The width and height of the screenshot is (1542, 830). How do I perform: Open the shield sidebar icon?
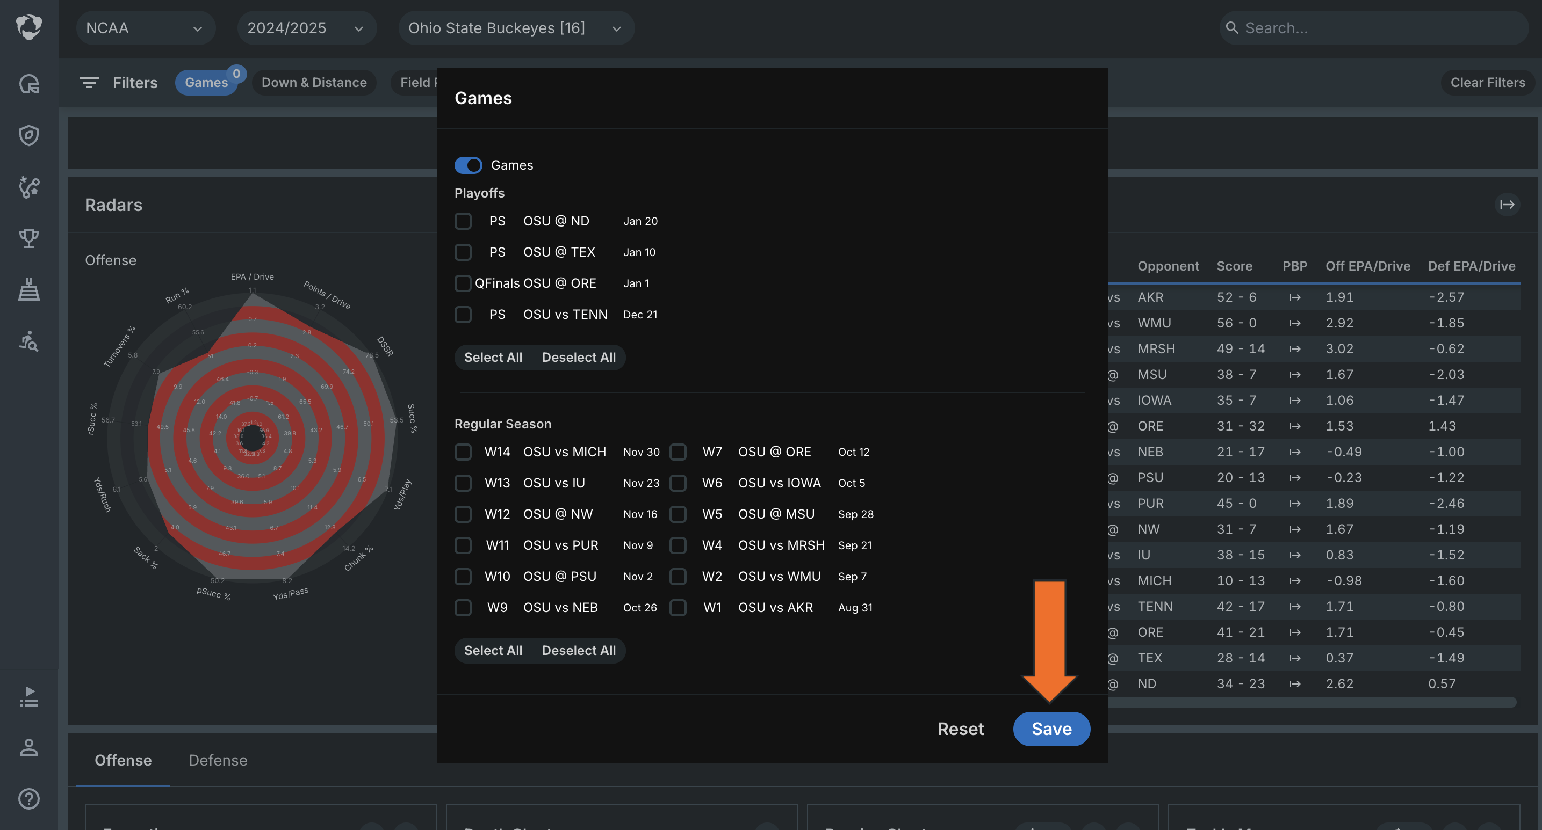28,135
